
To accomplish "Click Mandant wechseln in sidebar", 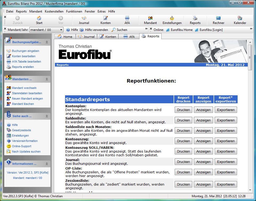I will pyautogui.click(x=22, y=88).
